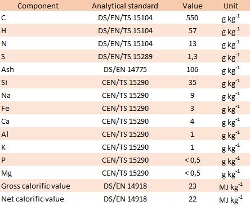
Task: Select the < 0,5 value for P
Action: (x=193, y=160)
